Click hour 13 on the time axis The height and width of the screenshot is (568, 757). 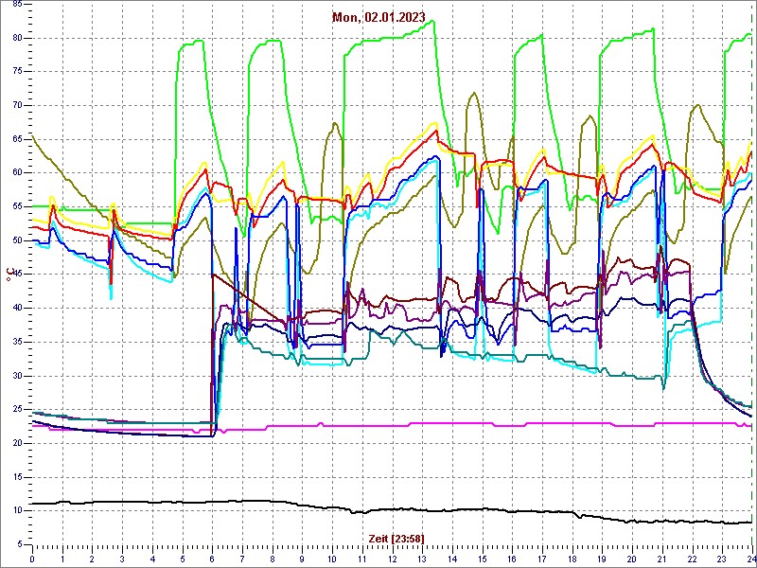(422, 559)
